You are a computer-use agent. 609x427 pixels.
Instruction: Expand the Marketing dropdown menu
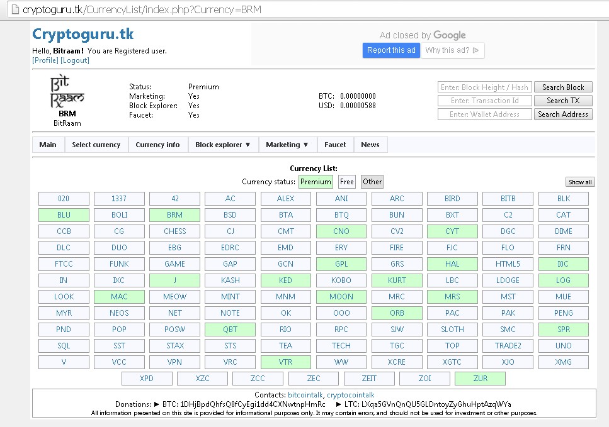(287, 145)
